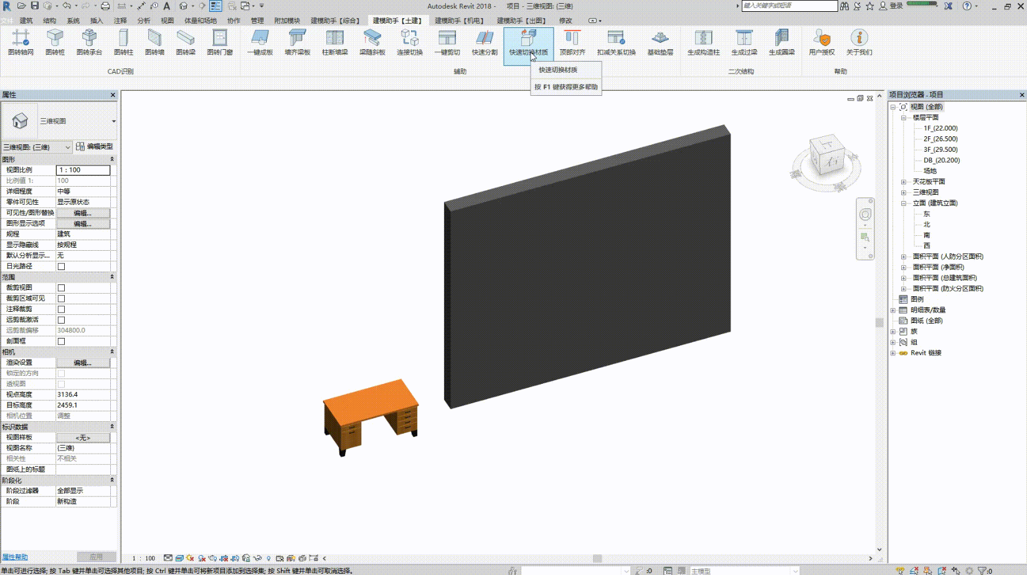The width and height of the screenshot is (1027, 575).
Task: Launch the 图转承台 tool
Action: coord(89,42)
